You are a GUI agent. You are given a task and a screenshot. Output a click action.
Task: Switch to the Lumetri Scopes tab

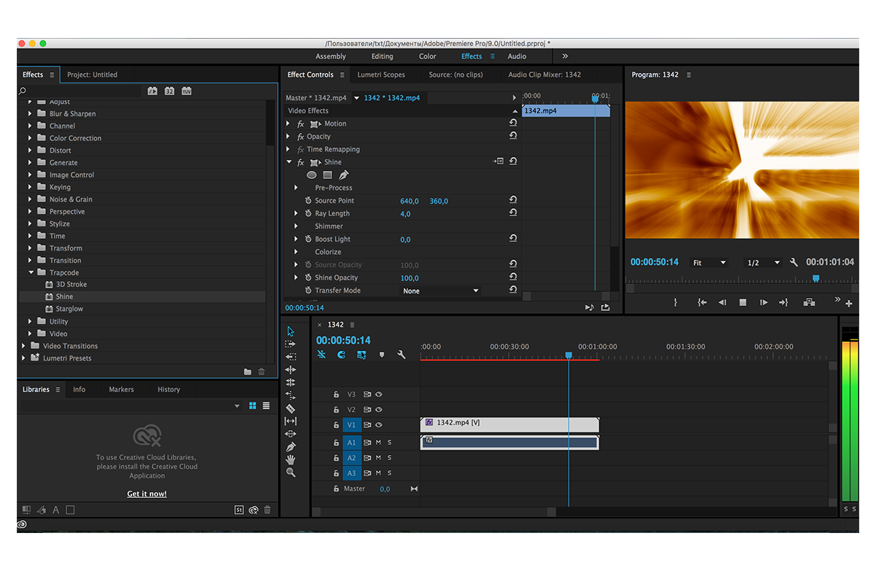(x=381, y=74)
